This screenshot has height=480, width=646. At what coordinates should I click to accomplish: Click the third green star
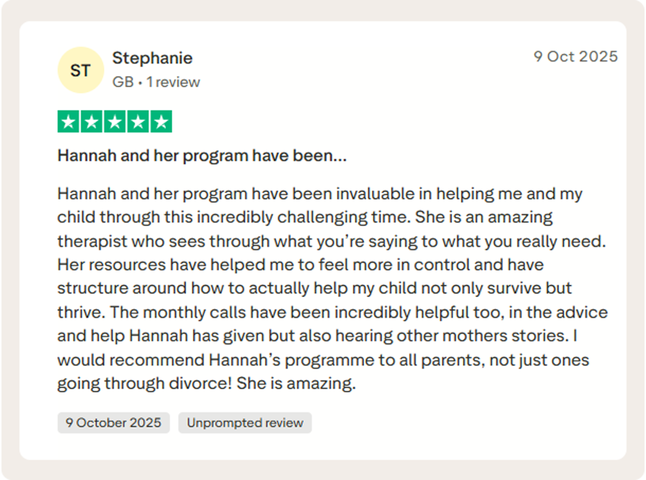[115, 122]
